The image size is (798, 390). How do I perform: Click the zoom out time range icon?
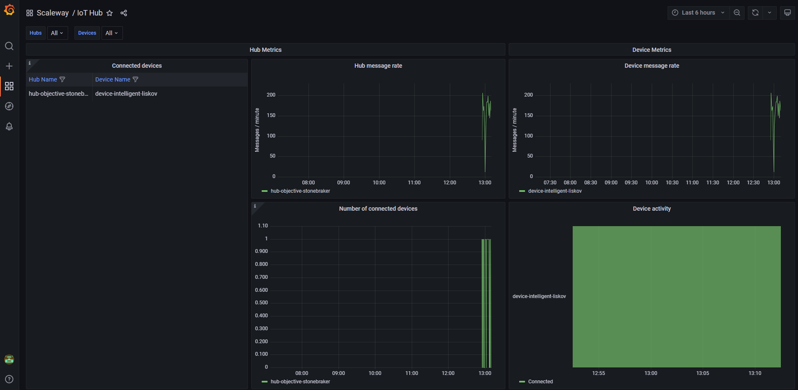tap(737, 13)
